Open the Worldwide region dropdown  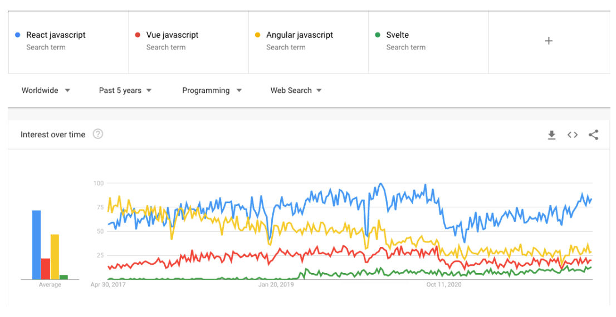click(x=46, y=90)
